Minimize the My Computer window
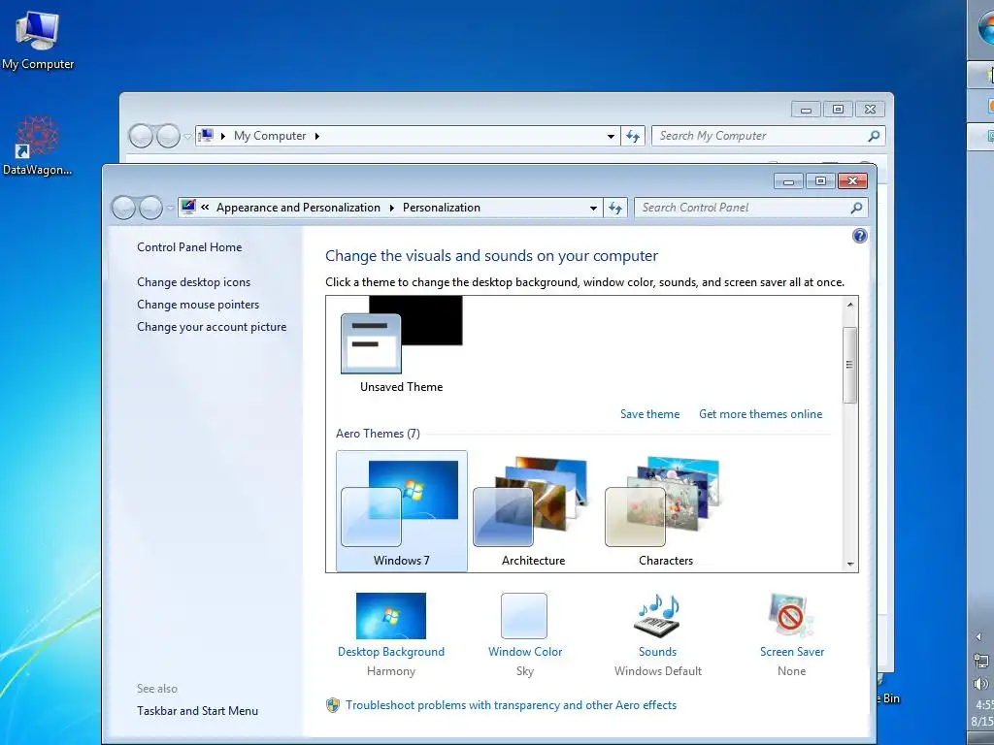 (806, 110)
